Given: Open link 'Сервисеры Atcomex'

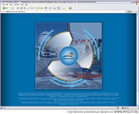Looking at the screenshot, I should coord(82,96).
